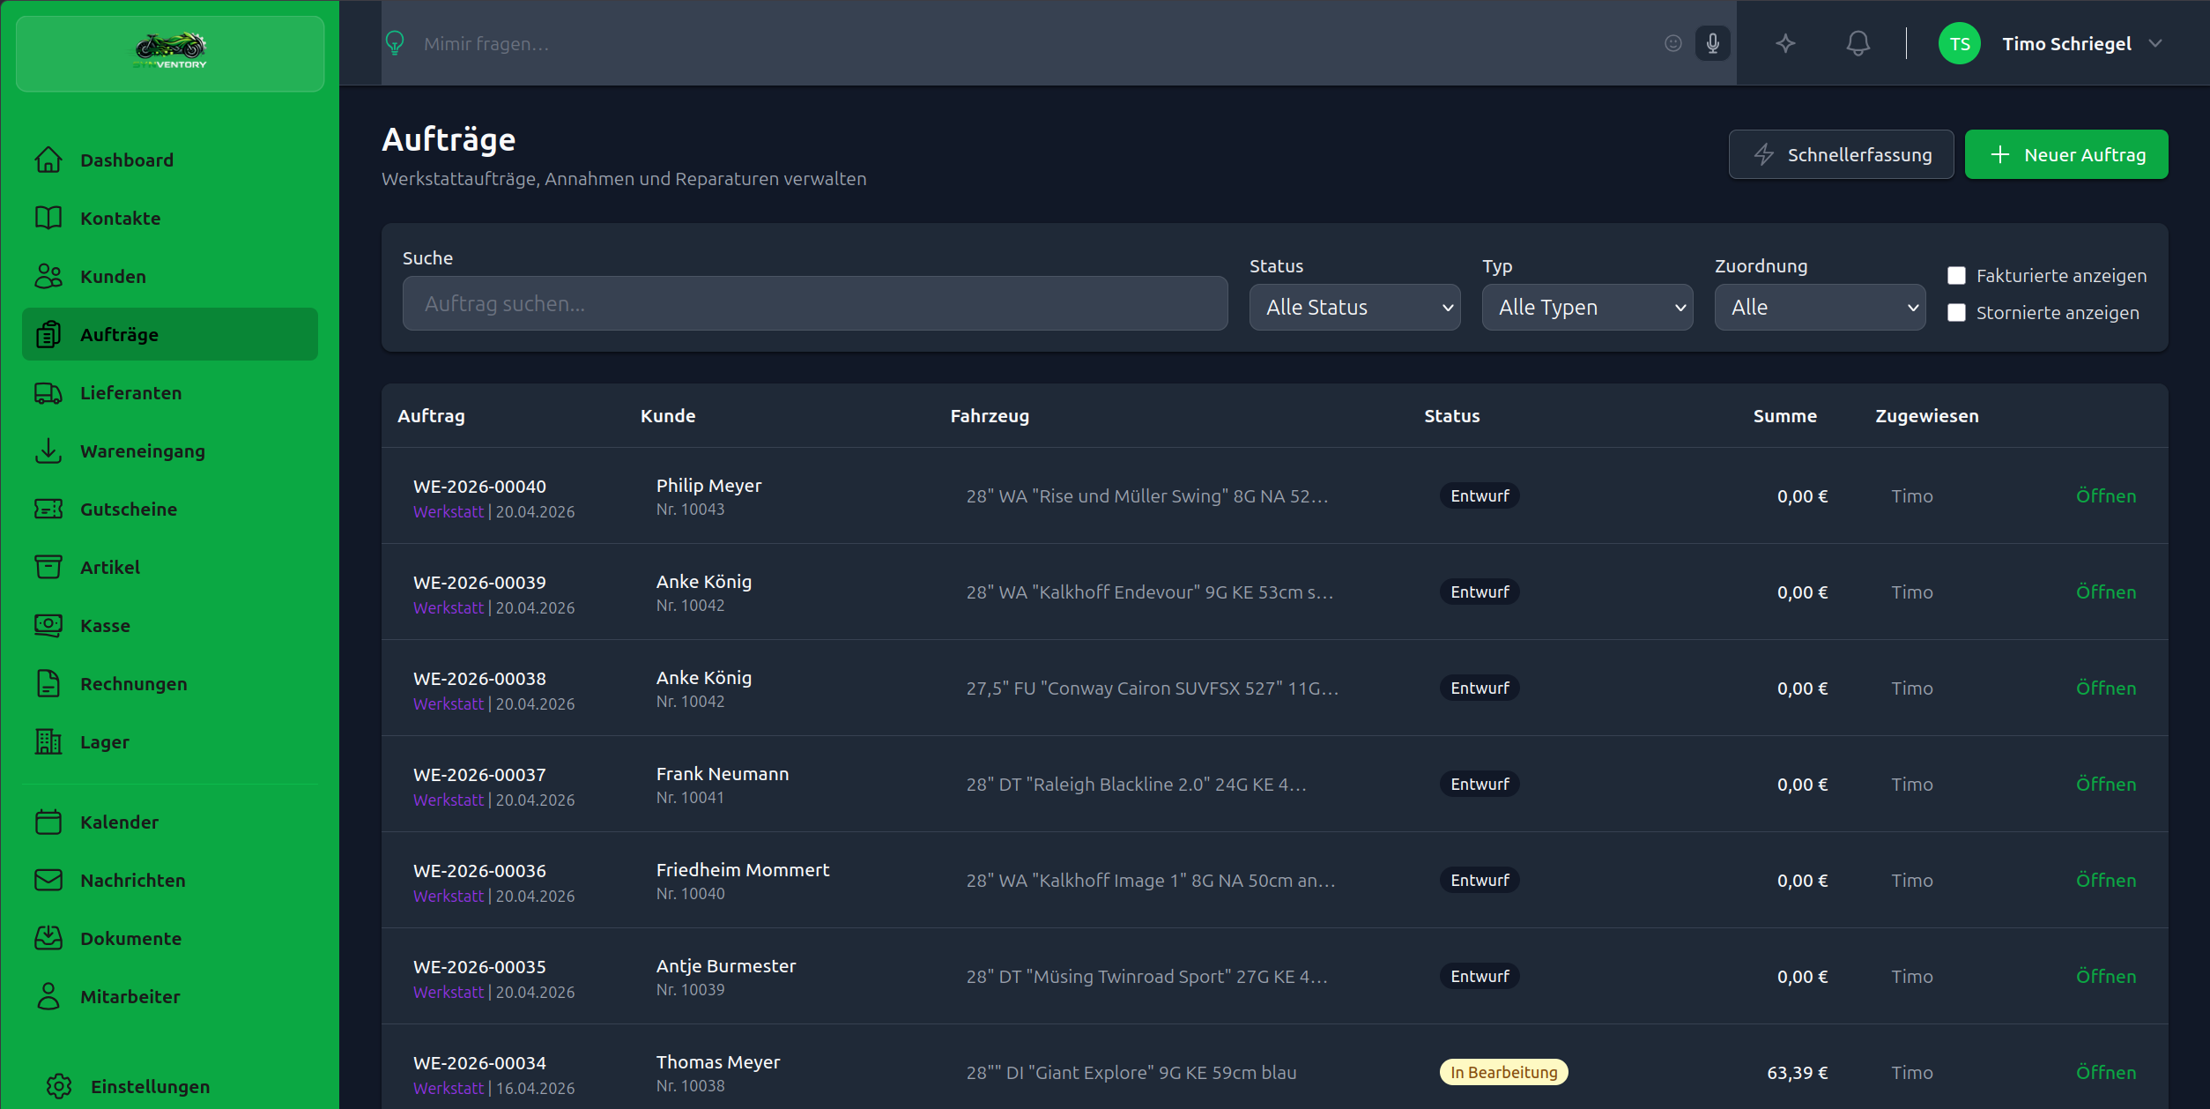Enable Fakturierte anzeigen checkbox
2210x1109 pixels.
[x=1956, y=276]
